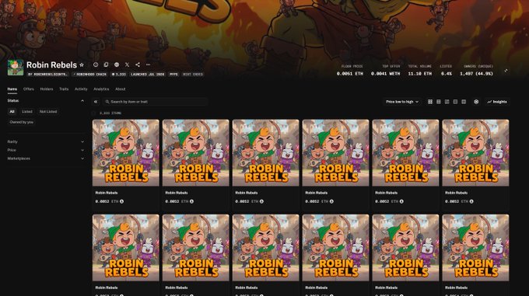The width and height of the screenshot is (529, 296).
Task: Tick the select-all circle beside 3,333 items
Action: coord(94,113)
